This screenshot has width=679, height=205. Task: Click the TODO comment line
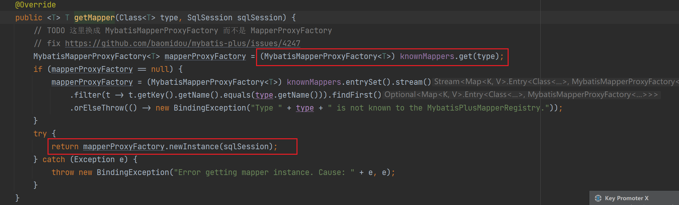point(183,31)
